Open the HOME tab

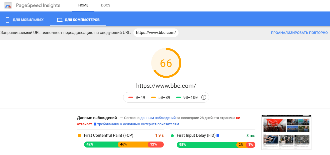(83, 5)
